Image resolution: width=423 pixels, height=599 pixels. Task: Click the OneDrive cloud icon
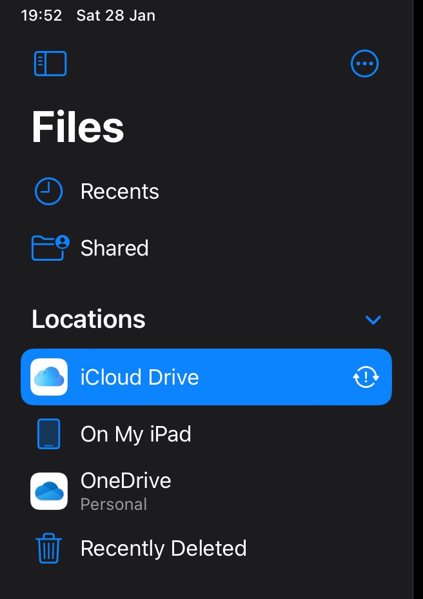(49, 491)
